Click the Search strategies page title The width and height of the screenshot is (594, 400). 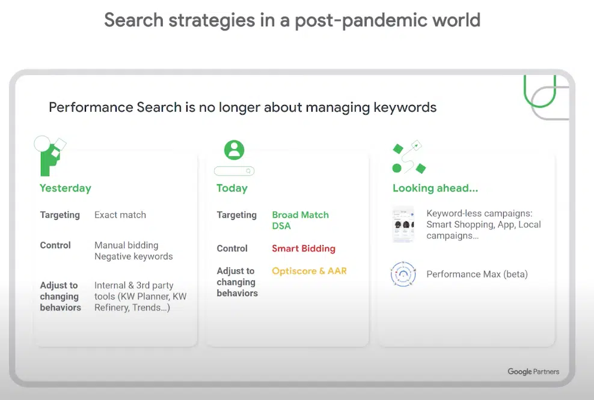[x=292, y=20]
